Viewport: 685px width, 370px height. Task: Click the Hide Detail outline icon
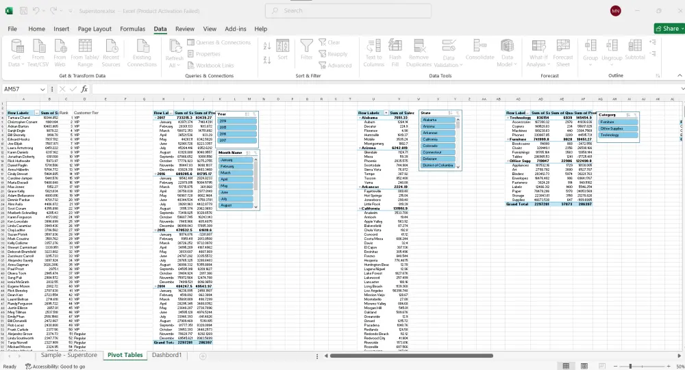(x=653, y=53)
